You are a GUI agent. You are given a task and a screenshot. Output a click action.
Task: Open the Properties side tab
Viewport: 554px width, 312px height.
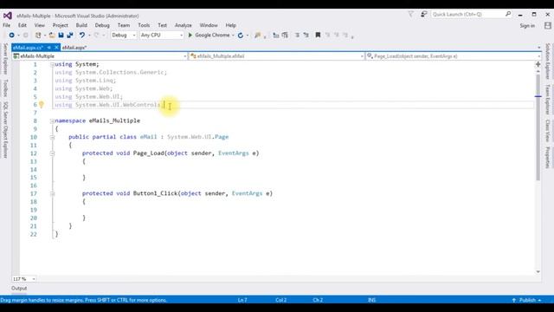548,157
